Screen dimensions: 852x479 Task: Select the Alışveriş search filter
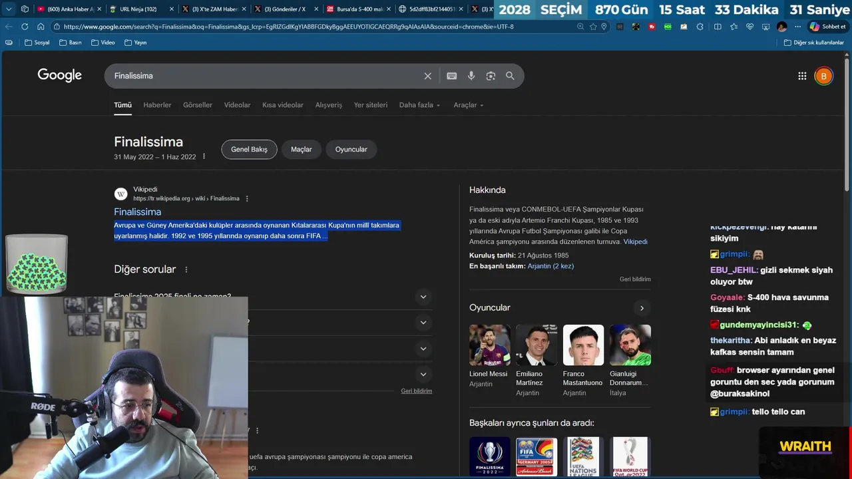[x=329, y=105]
